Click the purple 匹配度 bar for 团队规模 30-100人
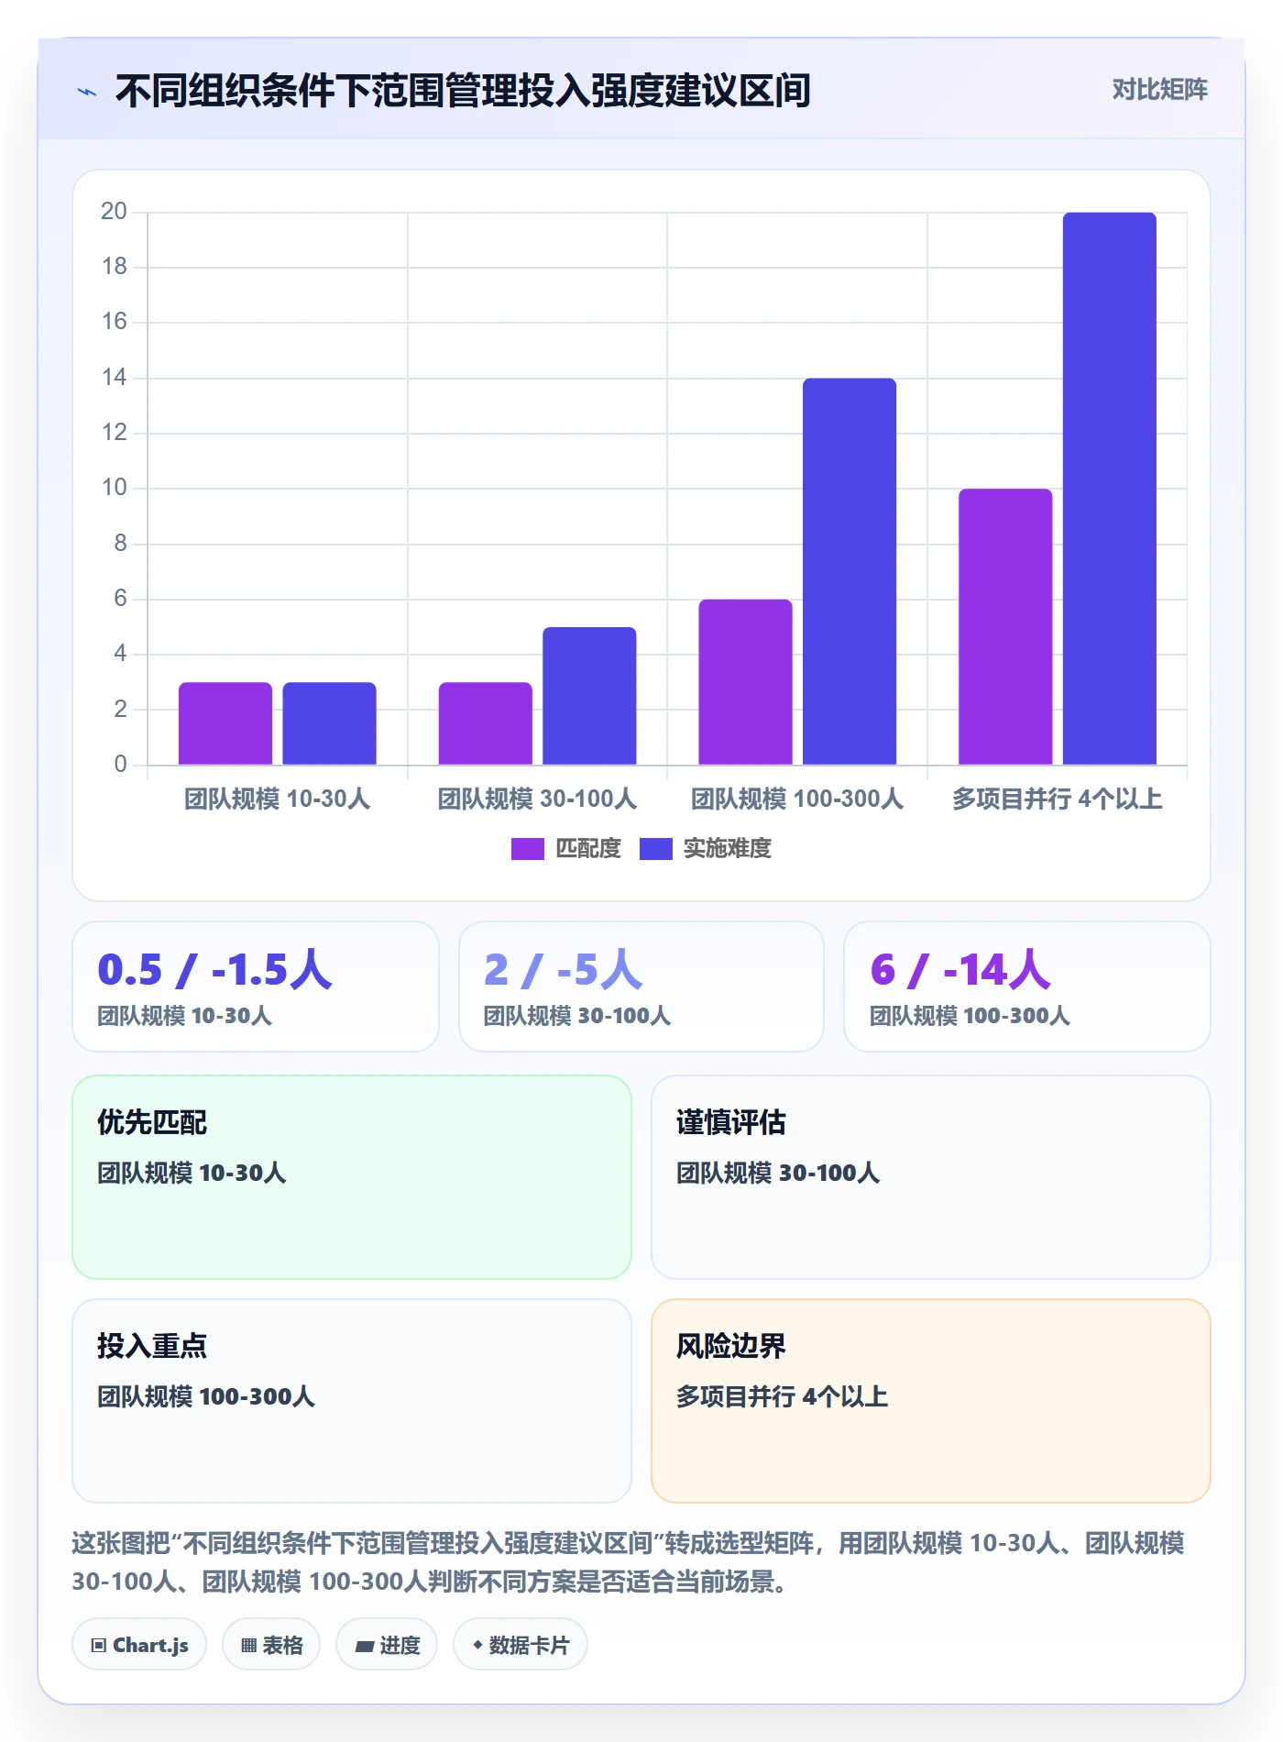1283x1742 pixels. point(486,723)
